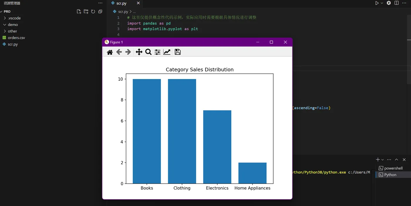Open explorer panel more actions menu
The height and width of the screenshot is (206, 411).
(x=100, y=3)
